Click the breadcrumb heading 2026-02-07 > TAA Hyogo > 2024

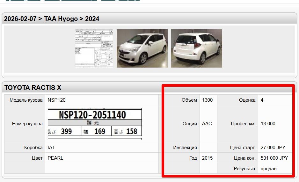tap(52, 19)
